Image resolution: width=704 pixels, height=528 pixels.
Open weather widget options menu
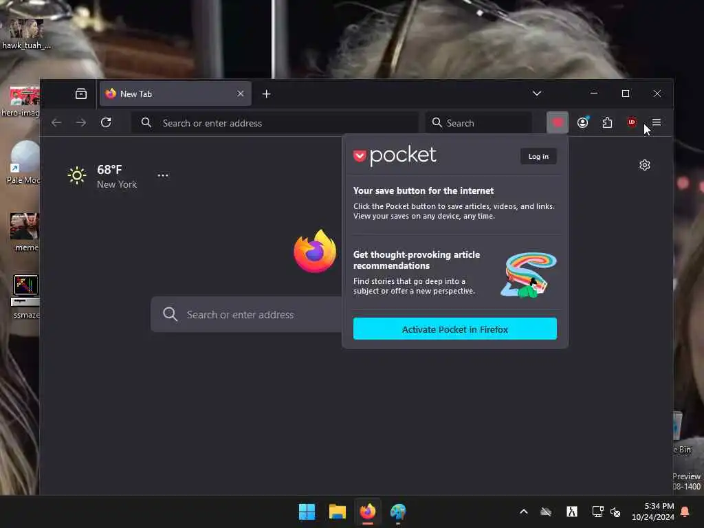click(162, 175)
